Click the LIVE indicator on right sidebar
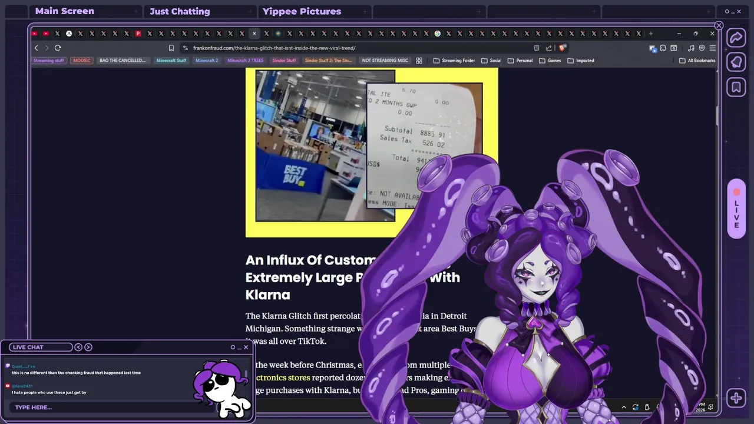Viewport: 754px width, 424px height. tap(736, 209)
